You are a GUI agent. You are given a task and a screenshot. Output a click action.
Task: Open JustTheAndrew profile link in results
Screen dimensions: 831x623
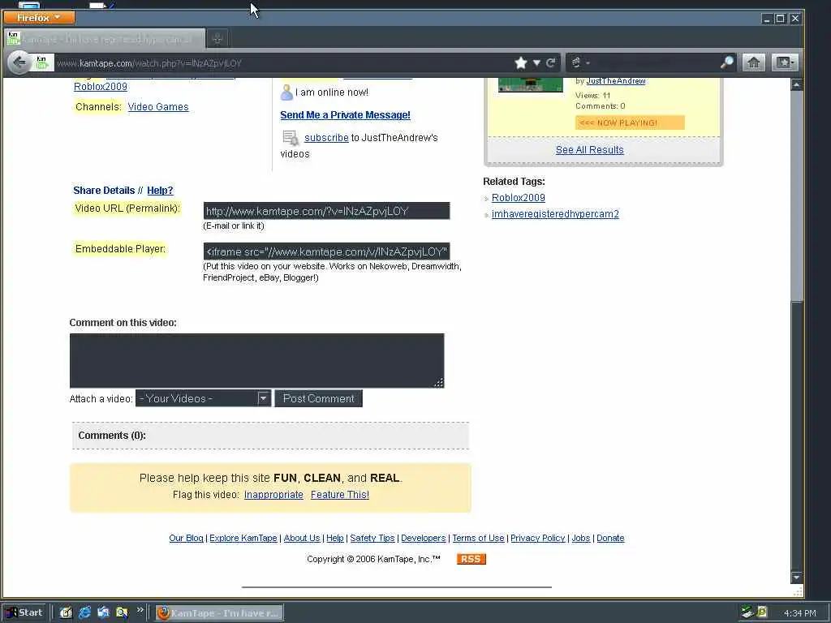pyautogui.click(x=616, y=81)
